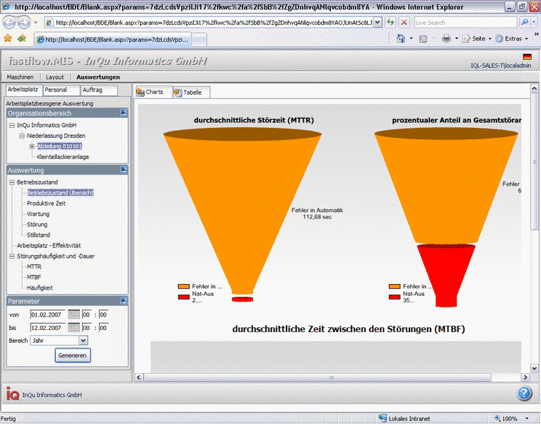
Task: Collapse the Auswertung panel using its header icon
Action: click(124, 170)
